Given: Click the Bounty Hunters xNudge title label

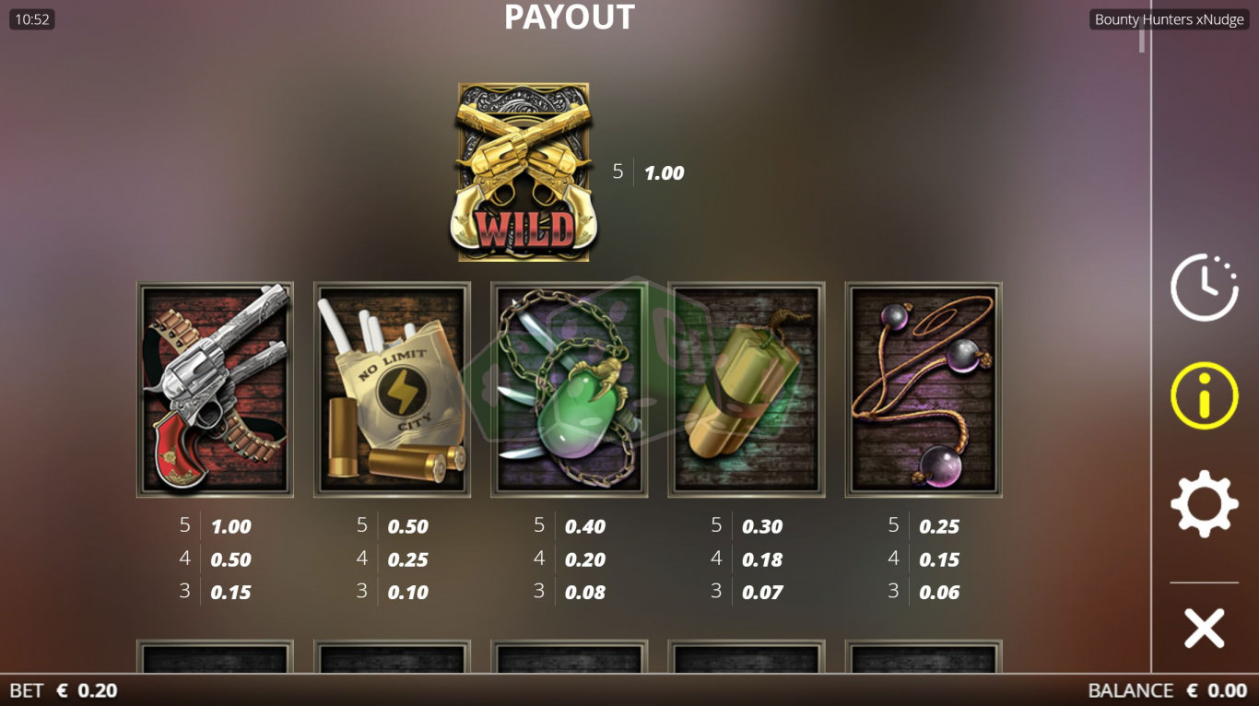Looking at the screenshot, I should click(1169, 19).
